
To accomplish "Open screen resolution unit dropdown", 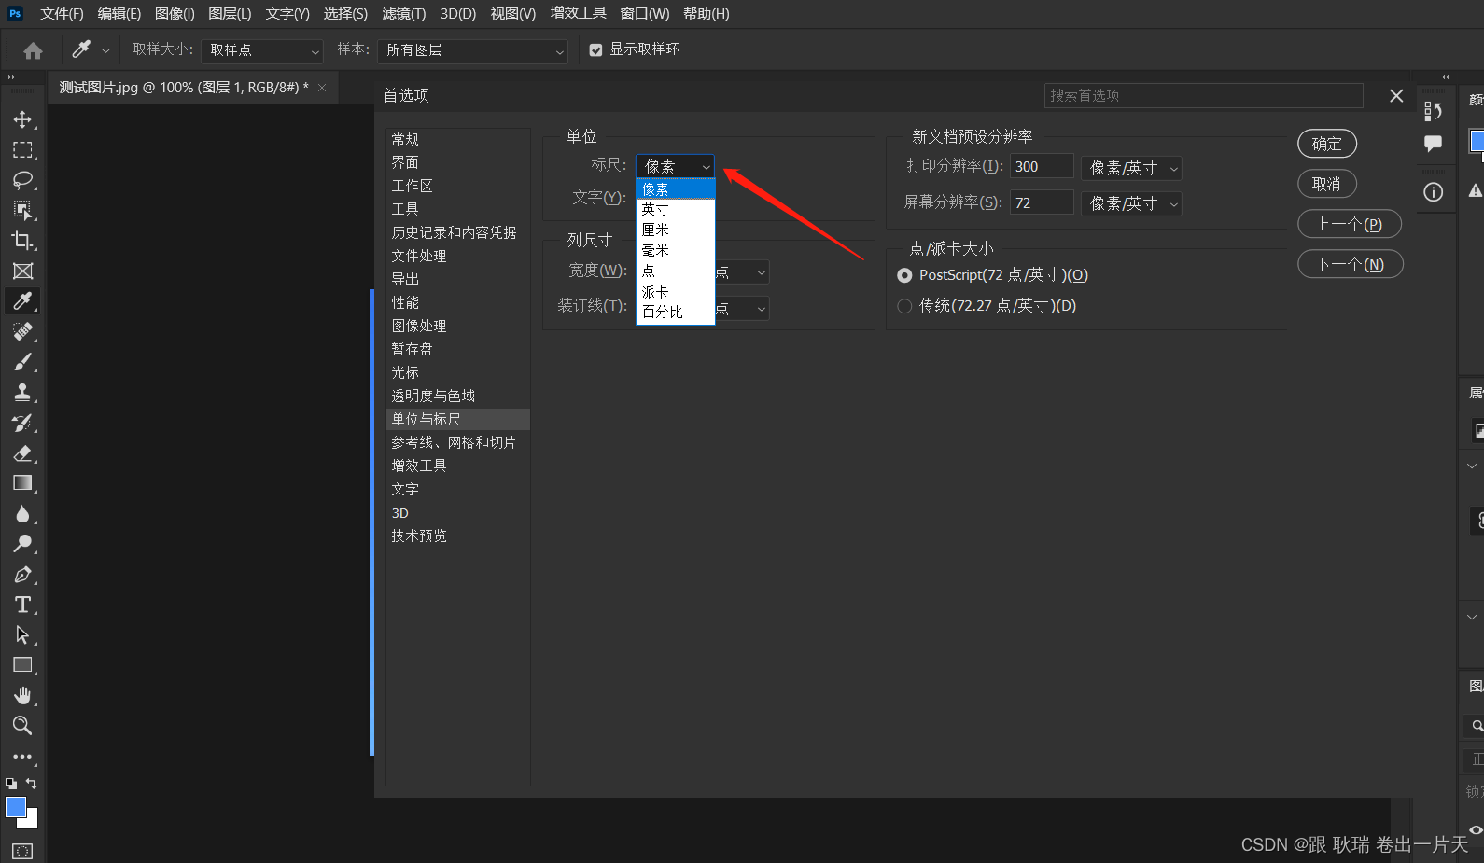I will pyautogui.click(x=1131, y=203).
